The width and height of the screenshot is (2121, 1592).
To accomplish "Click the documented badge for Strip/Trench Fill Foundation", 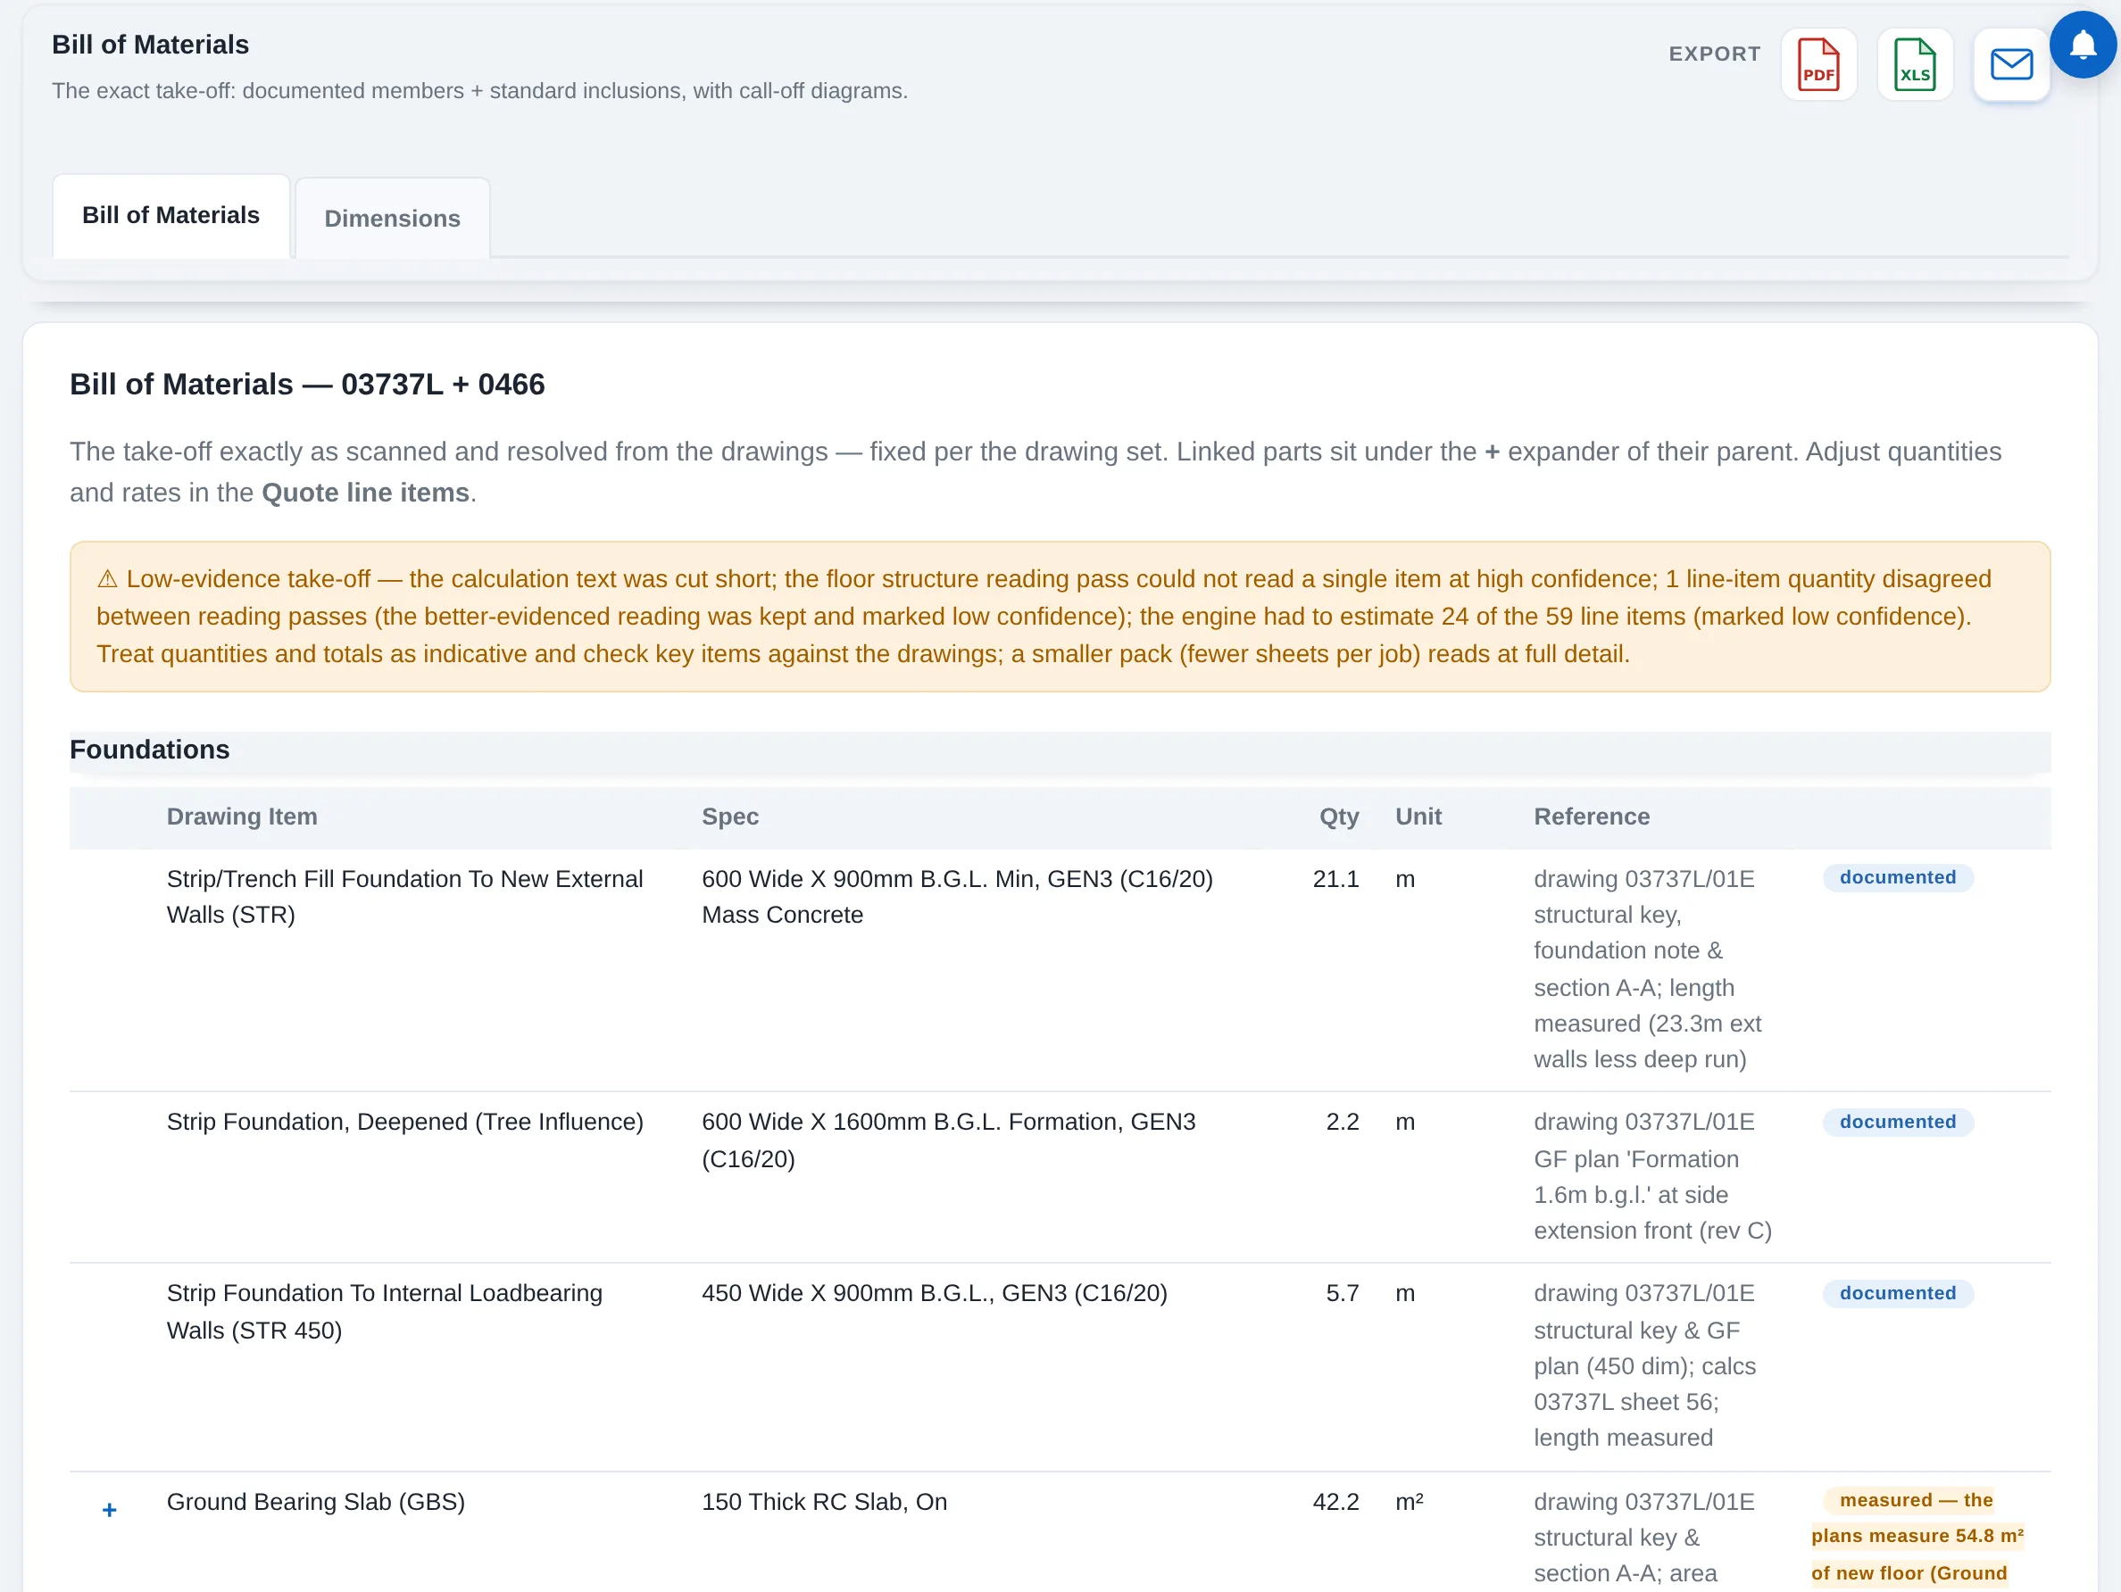I will click(x=1898, y=877).
